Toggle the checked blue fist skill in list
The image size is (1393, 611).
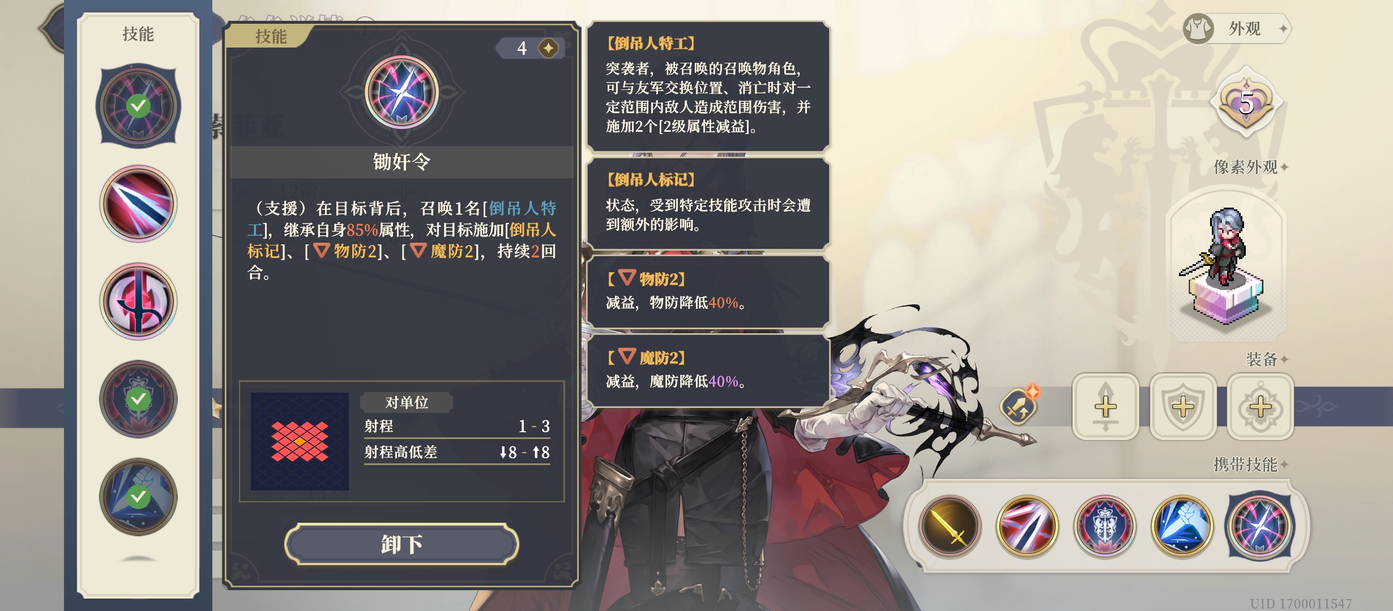click(x=138, y=497)
